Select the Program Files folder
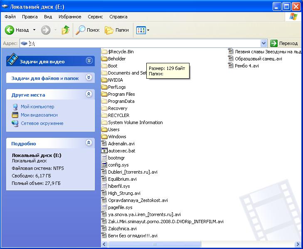Screen dimensions: 303x249 coord(121,94)
